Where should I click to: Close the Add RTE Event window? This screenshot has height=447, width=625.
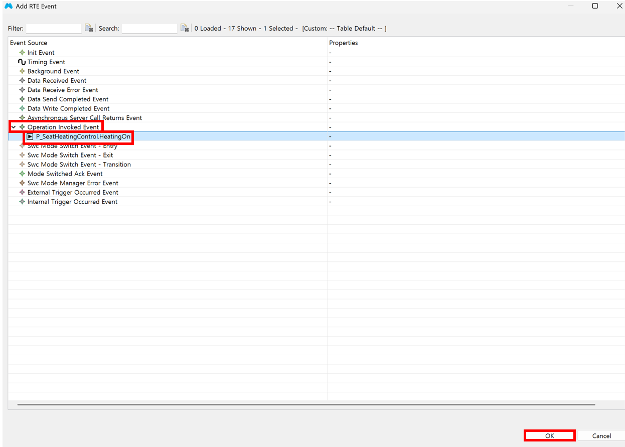pyautogui.click(x=619, y=6)
